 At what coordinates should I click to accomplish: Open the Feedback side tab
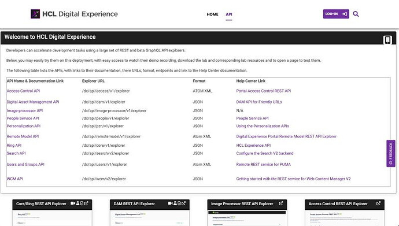click(x=390, y=154)
